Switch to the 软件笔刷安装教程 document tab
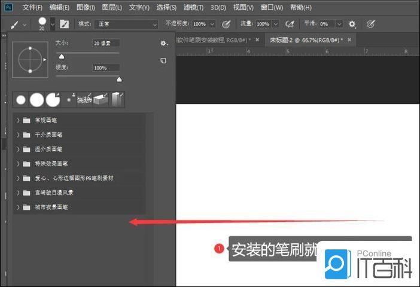This screenshot has height=287, width=420. [x=214, y=40]
